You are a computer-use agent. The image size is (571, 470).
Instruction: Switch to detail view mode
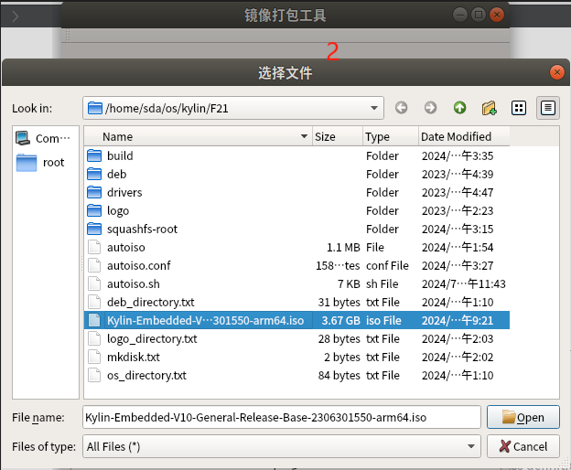[548, 108]
